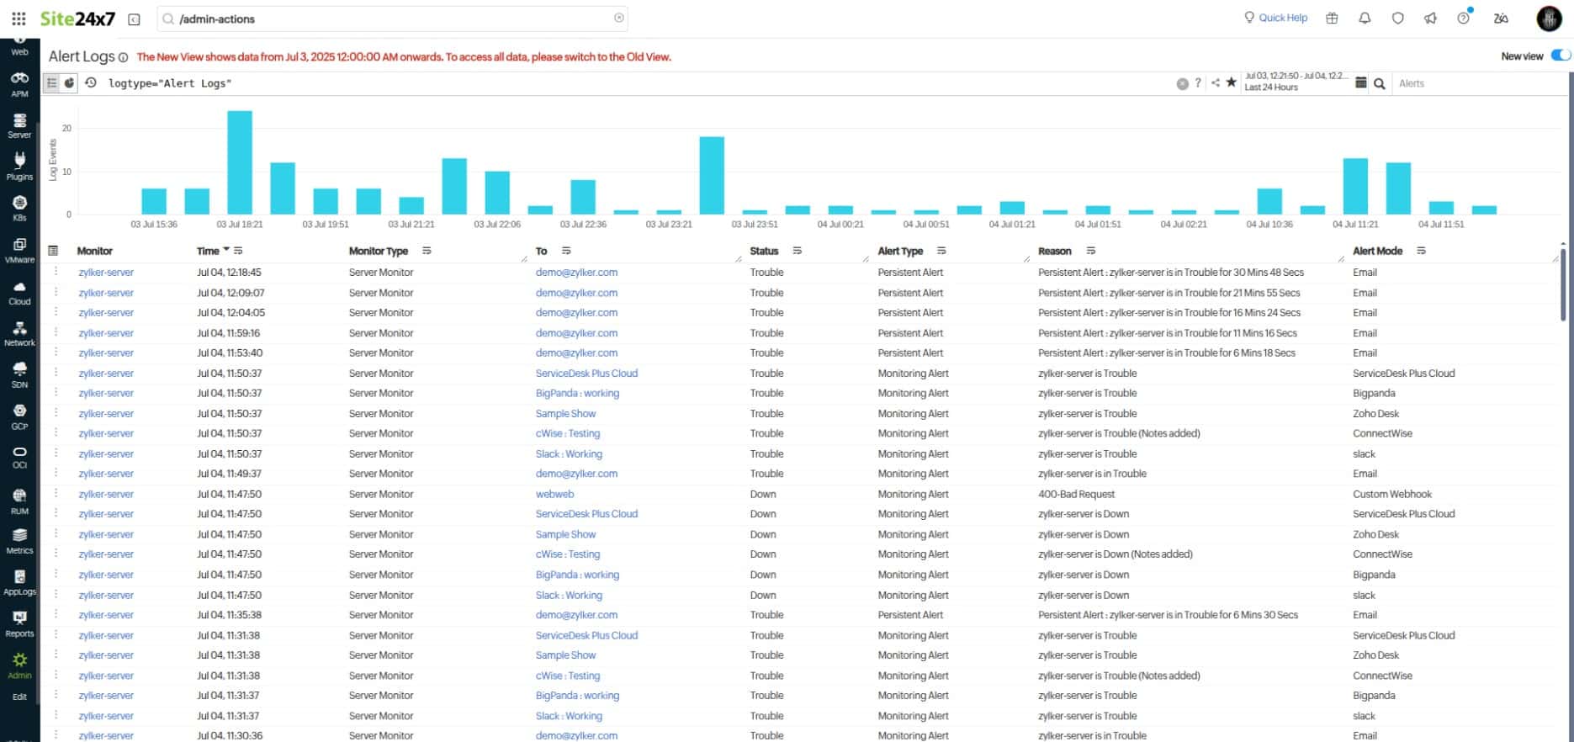1574x742 pixels.
Task: Click the webweb recipient link
Action: pyautogui.click(x=554, y=494)
